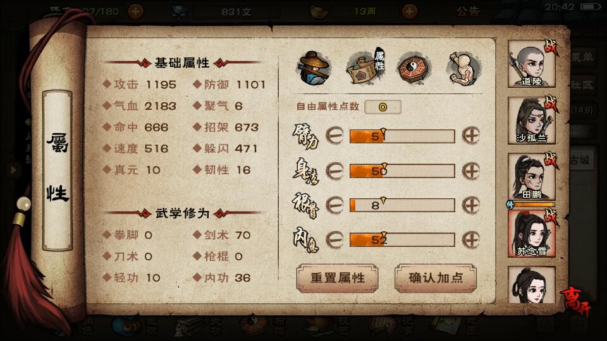Click the 重置属性 reset button

point(337,278)
